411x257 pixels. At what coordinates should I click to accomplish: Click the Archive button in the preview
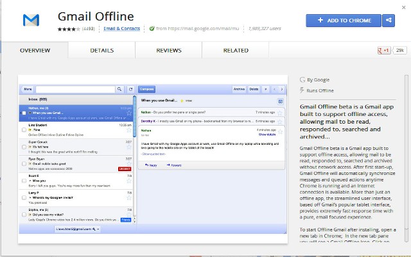239,89
